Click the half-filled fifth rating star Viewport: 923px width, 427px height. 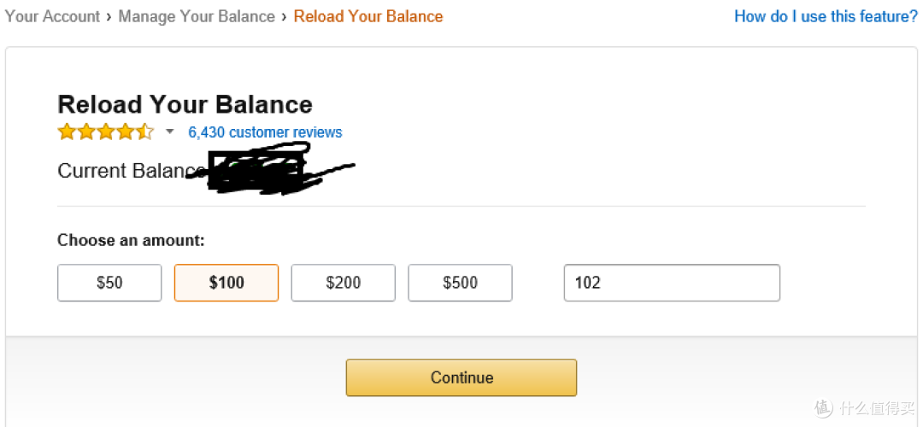(144, 132)
